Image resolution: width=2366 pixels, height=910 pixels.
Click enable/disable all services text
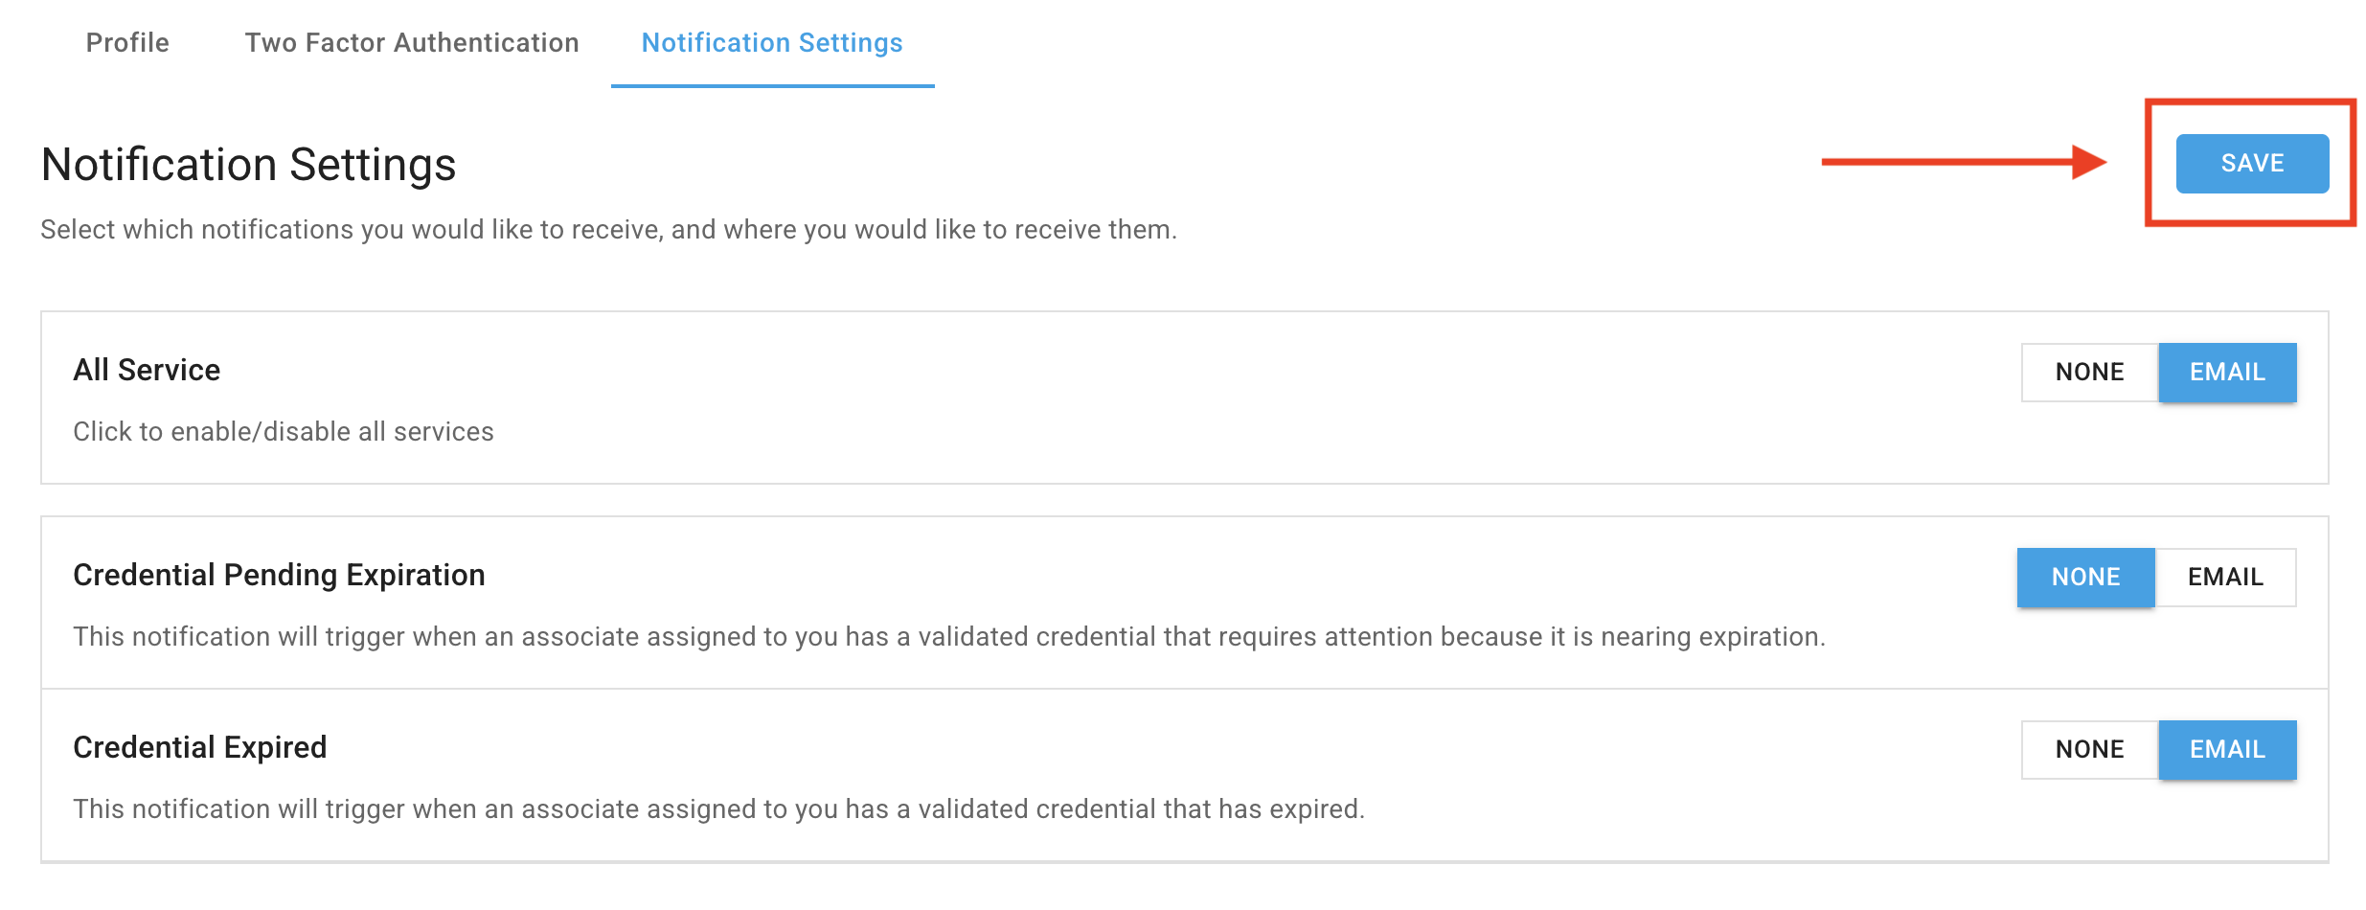(x=284, y=431)
